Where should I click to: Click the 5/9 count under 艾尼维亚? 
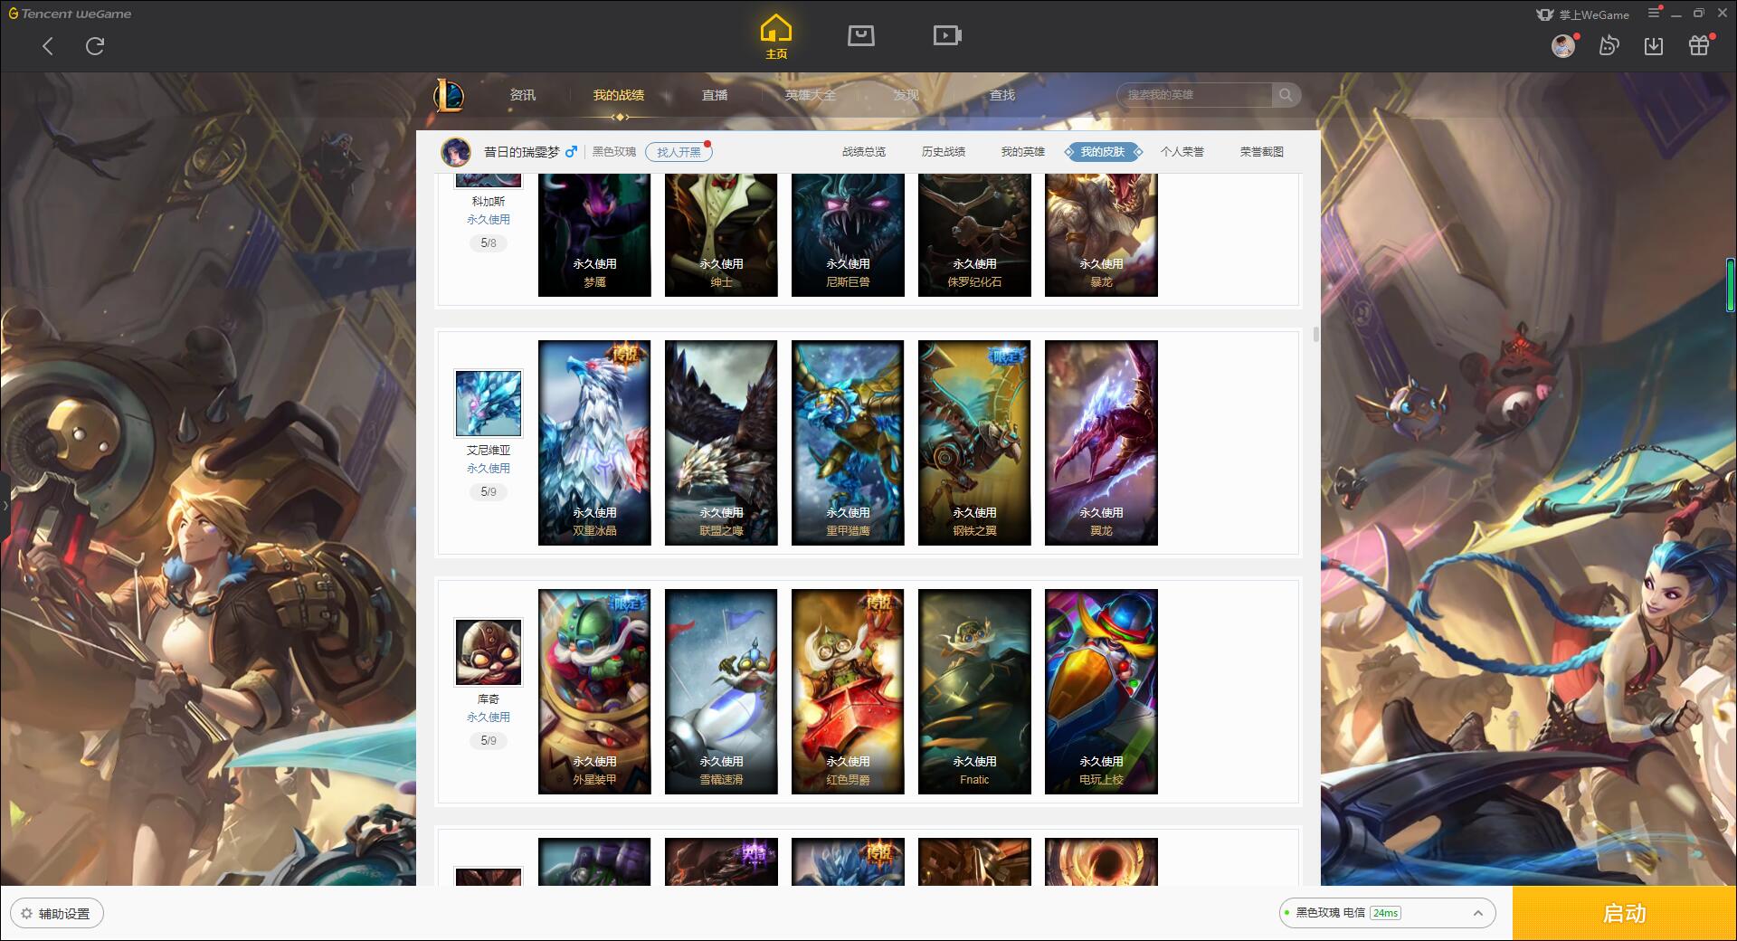pos(489,492)
